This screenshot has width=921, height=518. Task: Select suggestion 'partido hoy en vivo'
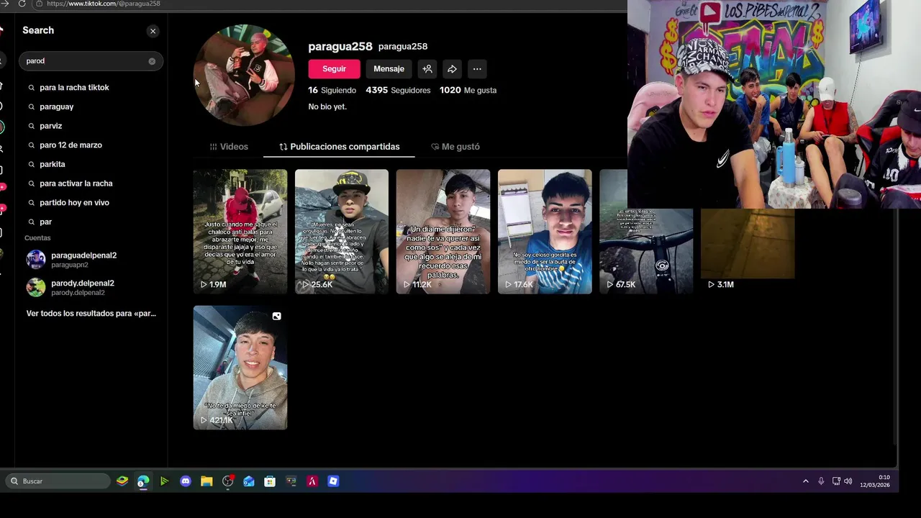click(x=74, y=202)
